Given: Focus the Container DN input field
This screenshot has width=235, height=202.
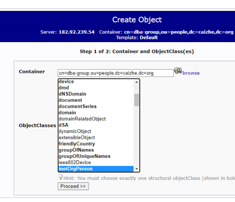Looking at the screenshot, I should (116, 73).
